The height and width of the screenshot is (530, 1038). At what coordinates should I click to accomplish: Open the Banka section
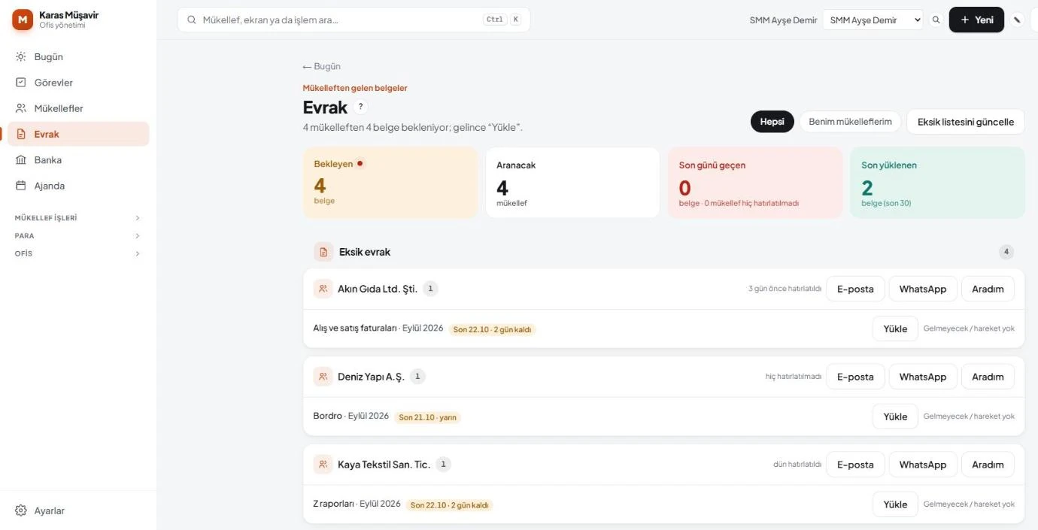pos(78,160)
